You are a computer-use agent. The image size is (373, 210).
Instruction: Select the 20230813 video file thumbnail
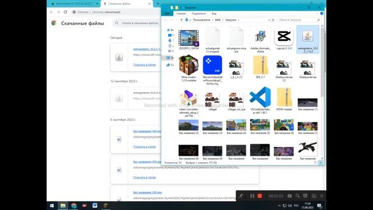189,40
